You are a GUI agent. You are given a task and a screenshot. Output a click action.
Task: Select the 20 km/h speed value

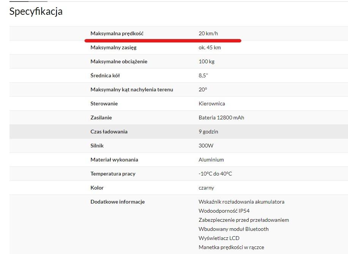(x=208, y=33)
